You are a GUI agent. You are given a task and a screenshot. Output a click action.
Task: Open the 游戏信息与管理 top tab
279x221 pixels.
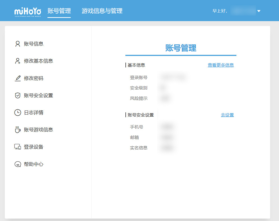[102, 11]
